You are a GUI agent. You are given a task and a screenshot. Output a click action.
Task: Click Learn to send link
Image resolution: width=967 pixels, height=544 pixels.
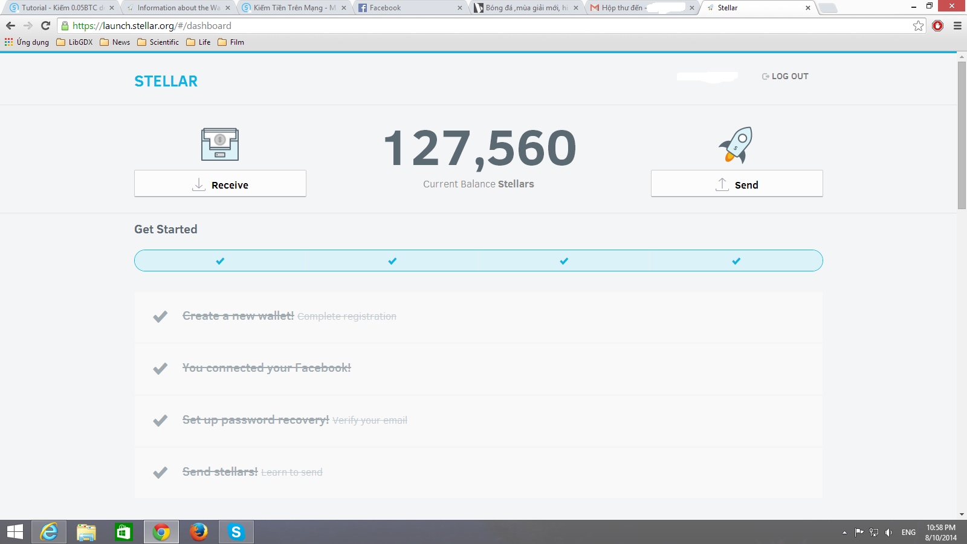coord(292,473)
